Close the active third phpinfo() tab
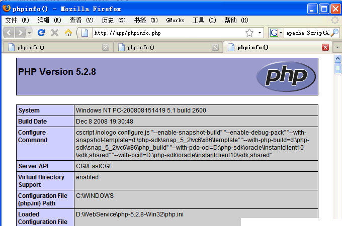This screenshot has width=342, height=226. pos(325,47)
